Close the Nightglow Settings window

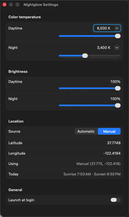(4, 4)
